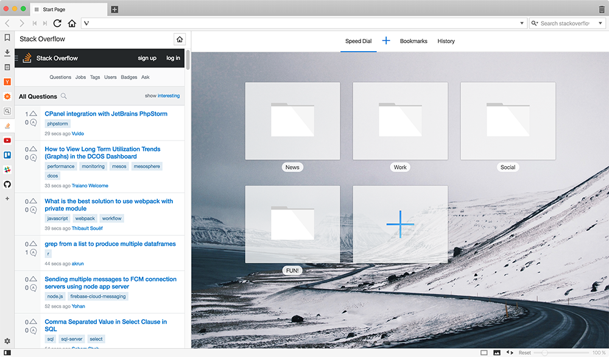Open browser settings gear icon
This screenshot has height=357, width=609.
pyautogui.click(x=7, y=341)
